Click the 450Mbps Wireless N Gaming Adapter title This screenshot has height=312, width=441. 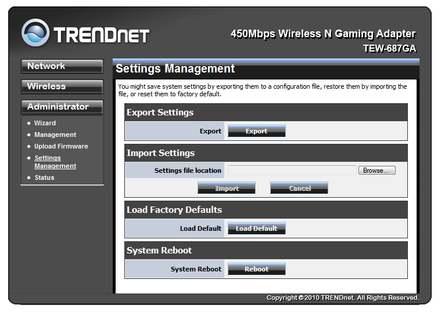(323, 34)
